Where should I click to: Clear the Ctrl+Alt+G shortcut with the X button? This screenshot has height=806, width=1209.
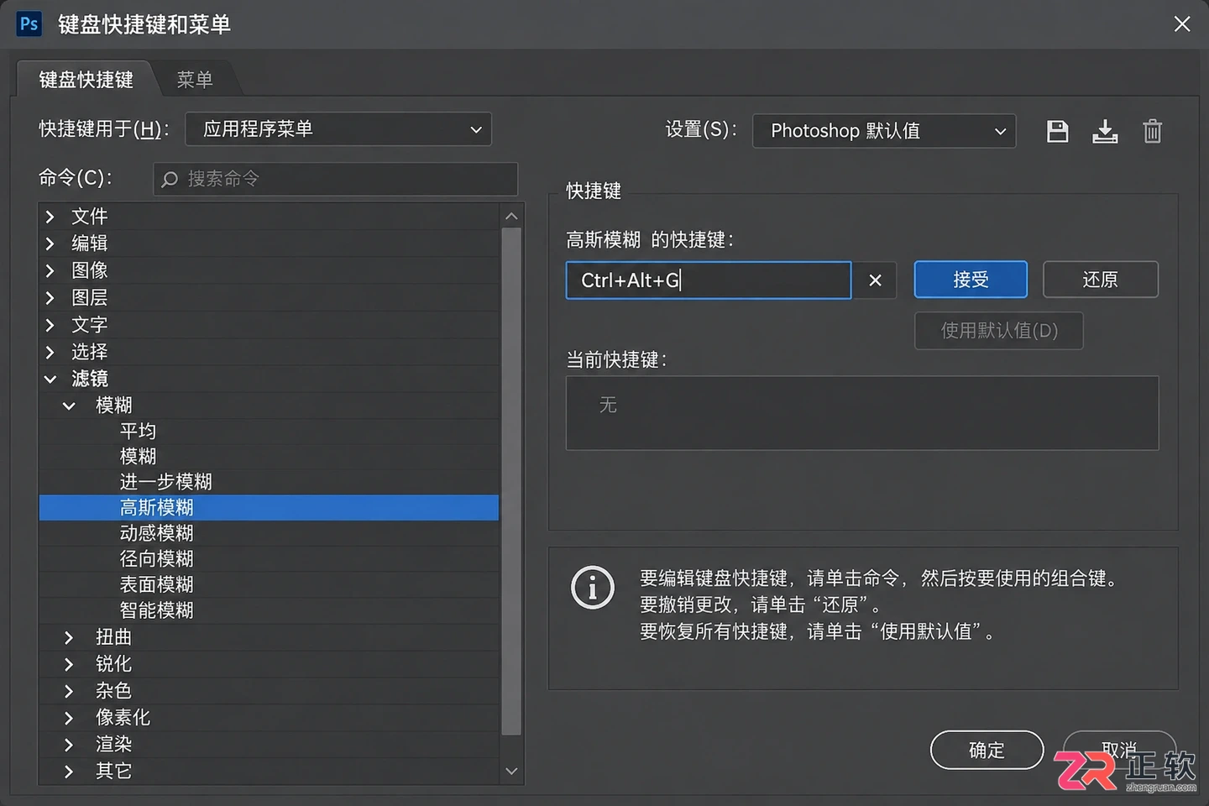coord(875,280)
